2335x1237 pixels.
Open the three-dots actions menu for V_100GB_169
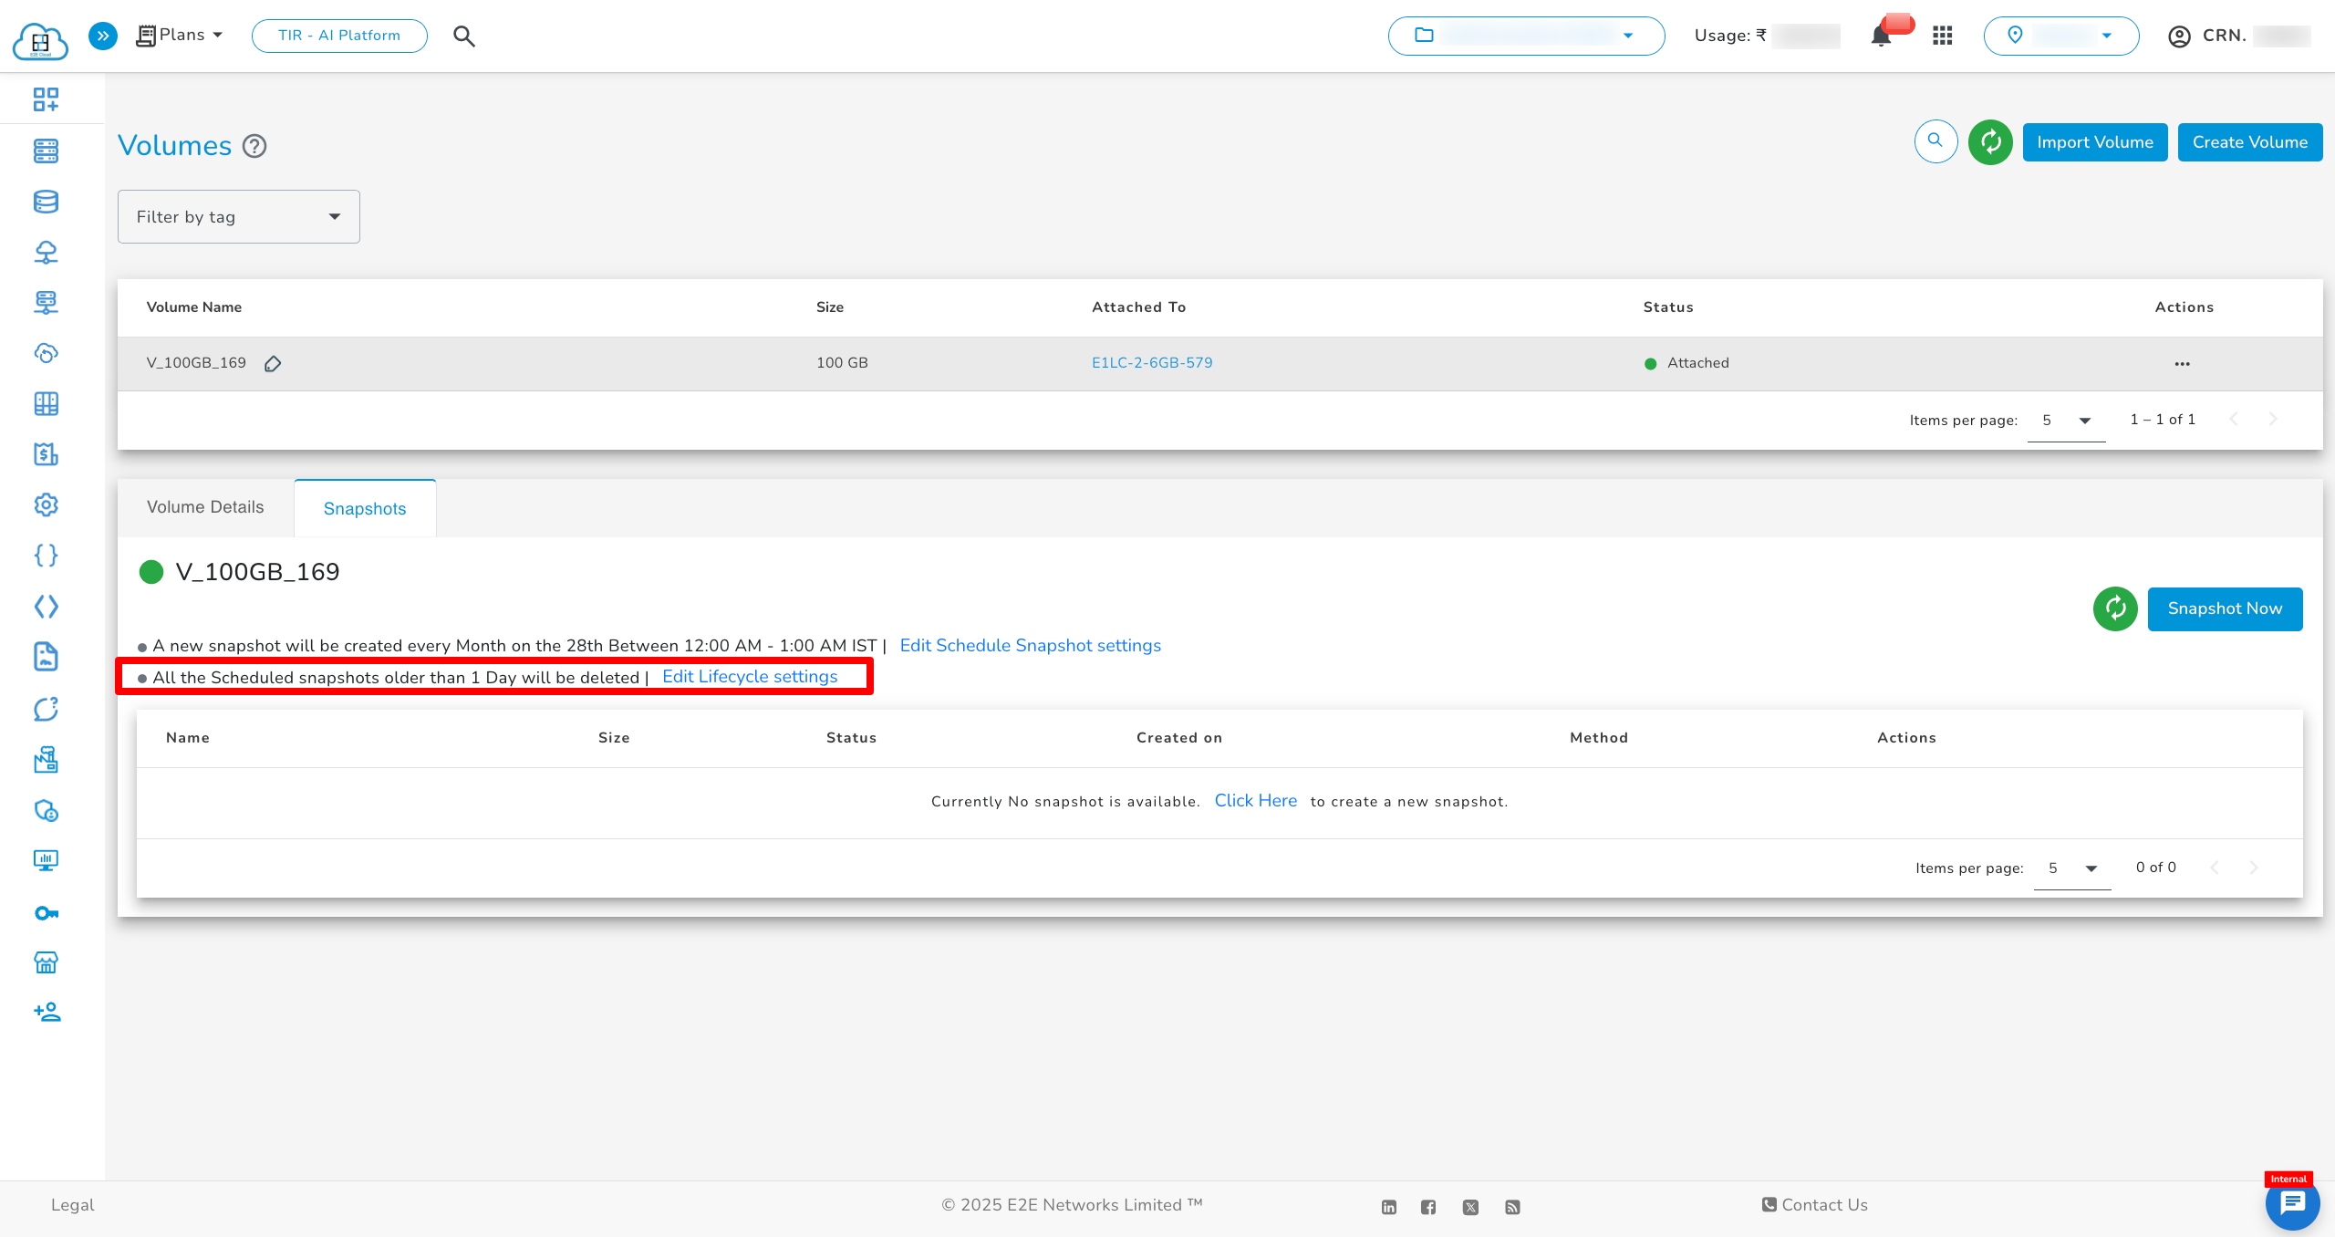point(2182,364)
